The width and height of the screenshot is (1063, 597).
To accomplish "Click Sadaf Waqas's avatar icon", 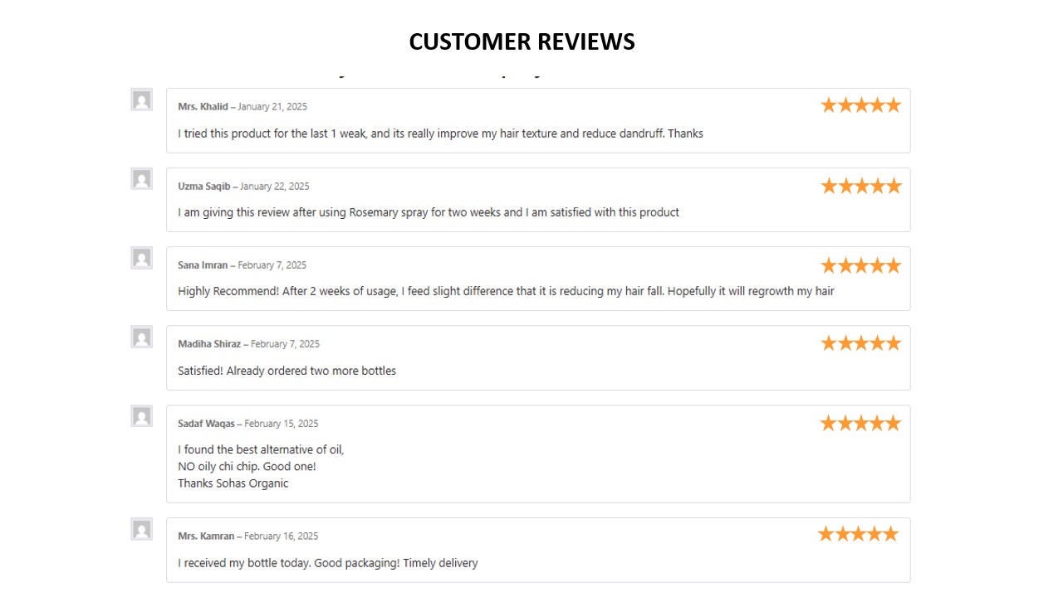I will click(x=142, y=416).
